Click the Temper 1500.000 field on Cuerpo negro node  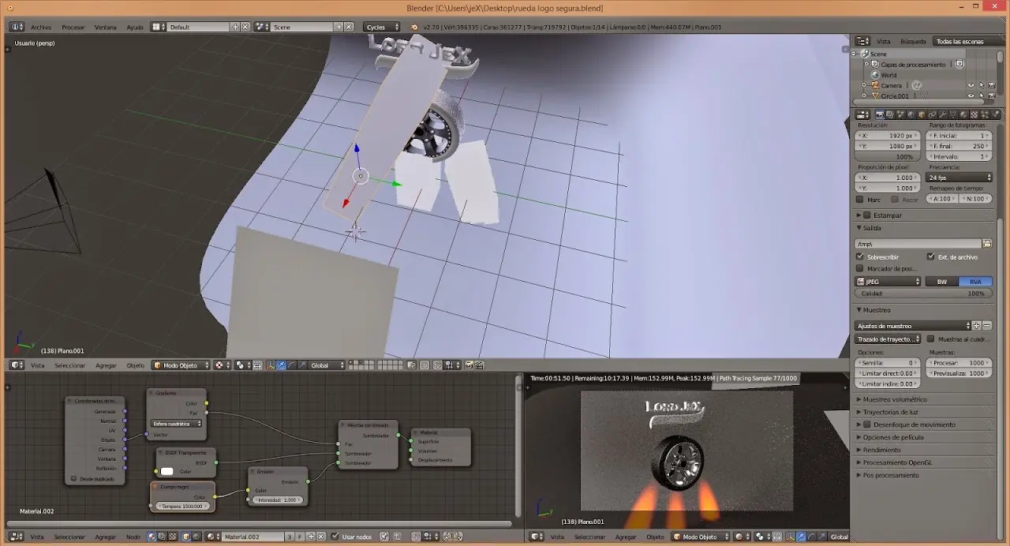point(183,506)
